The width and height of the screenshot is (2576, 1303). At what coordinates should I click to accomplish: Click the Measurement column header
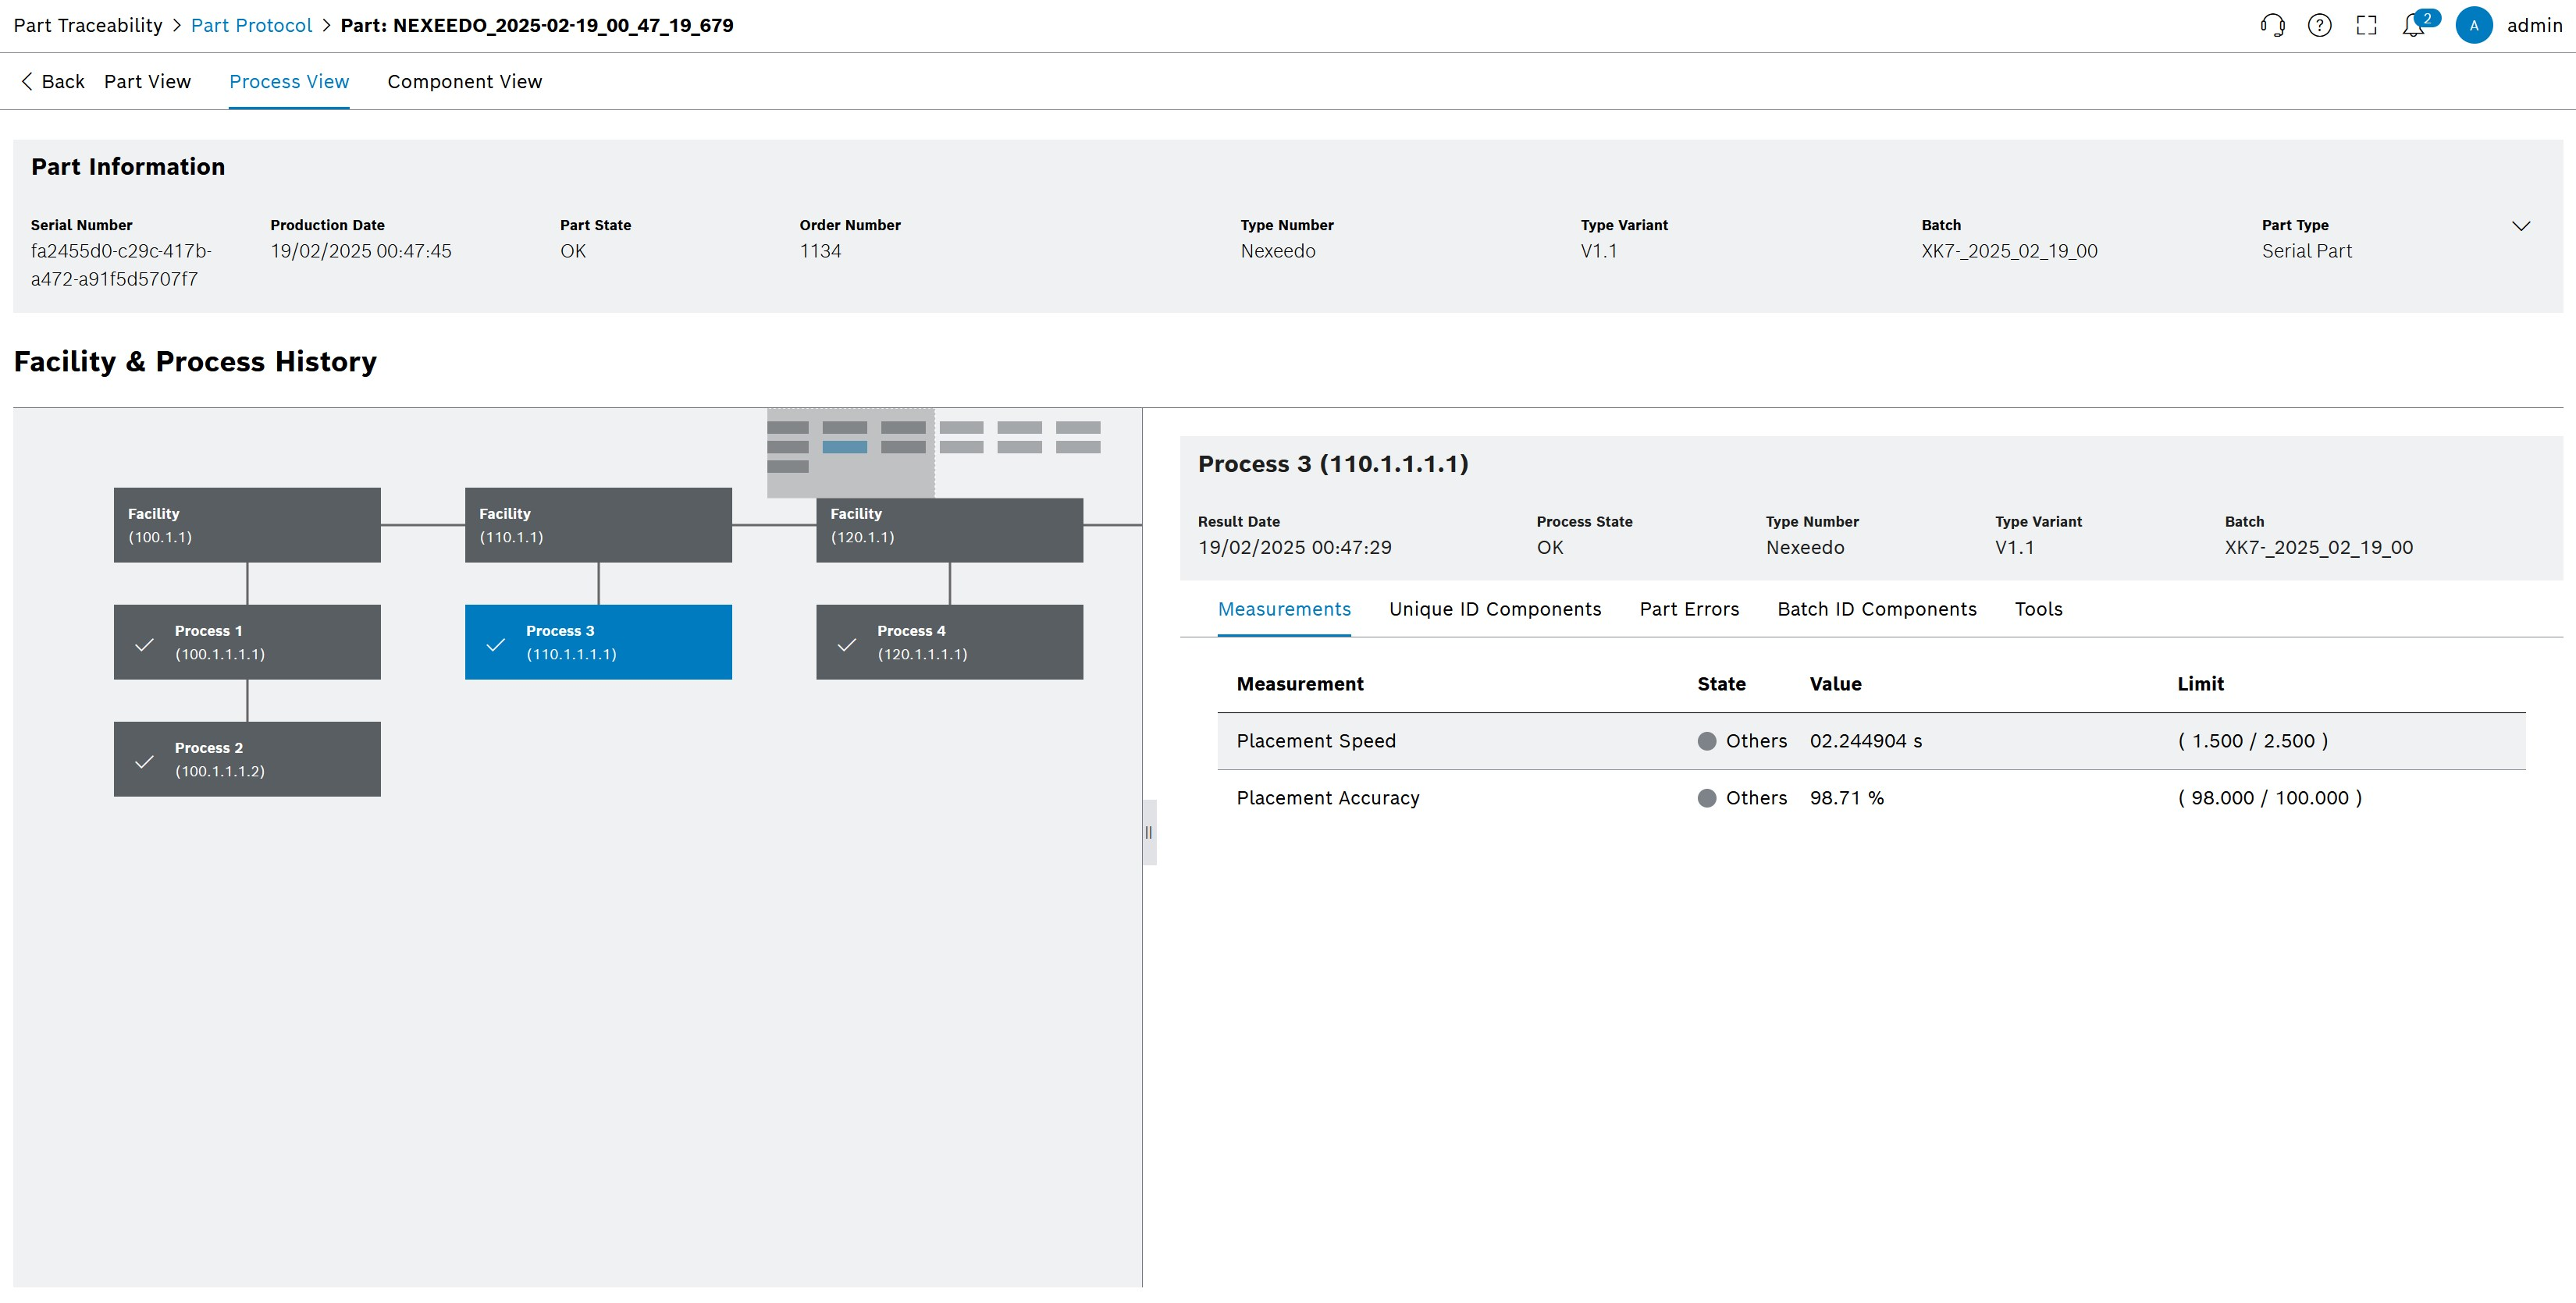coord(1300,684)
